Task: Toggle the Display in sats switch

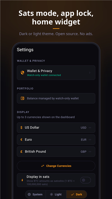Action: click(x=85, y=180)
